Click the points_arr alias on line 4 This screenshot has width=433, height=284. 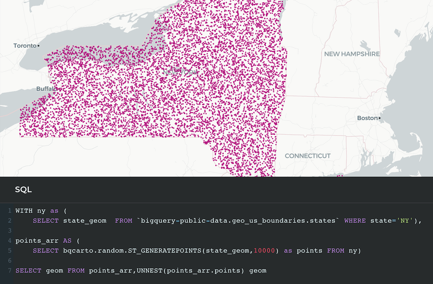(36, 240)
